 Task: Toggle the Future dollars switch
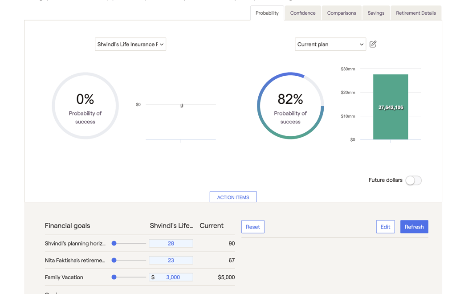(413, 180)
